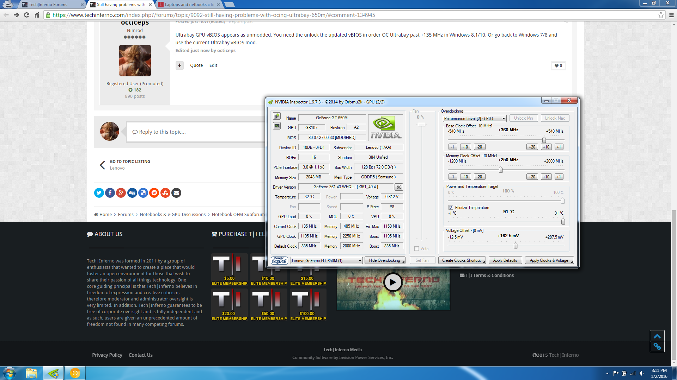Open Forums in the breadcrumb
This screenshot has width=677, height=380.
pyautogui.click(x=126, y=215)
